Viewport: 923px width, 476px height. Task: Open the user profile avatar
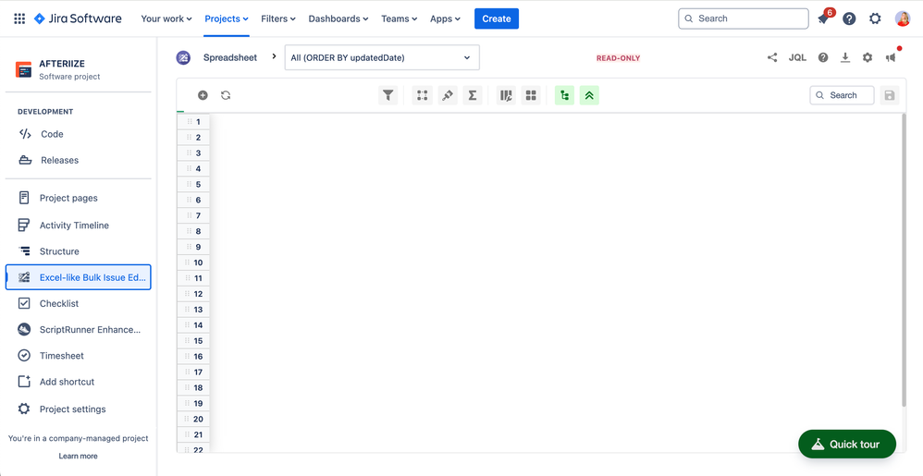tap(903, 18)
